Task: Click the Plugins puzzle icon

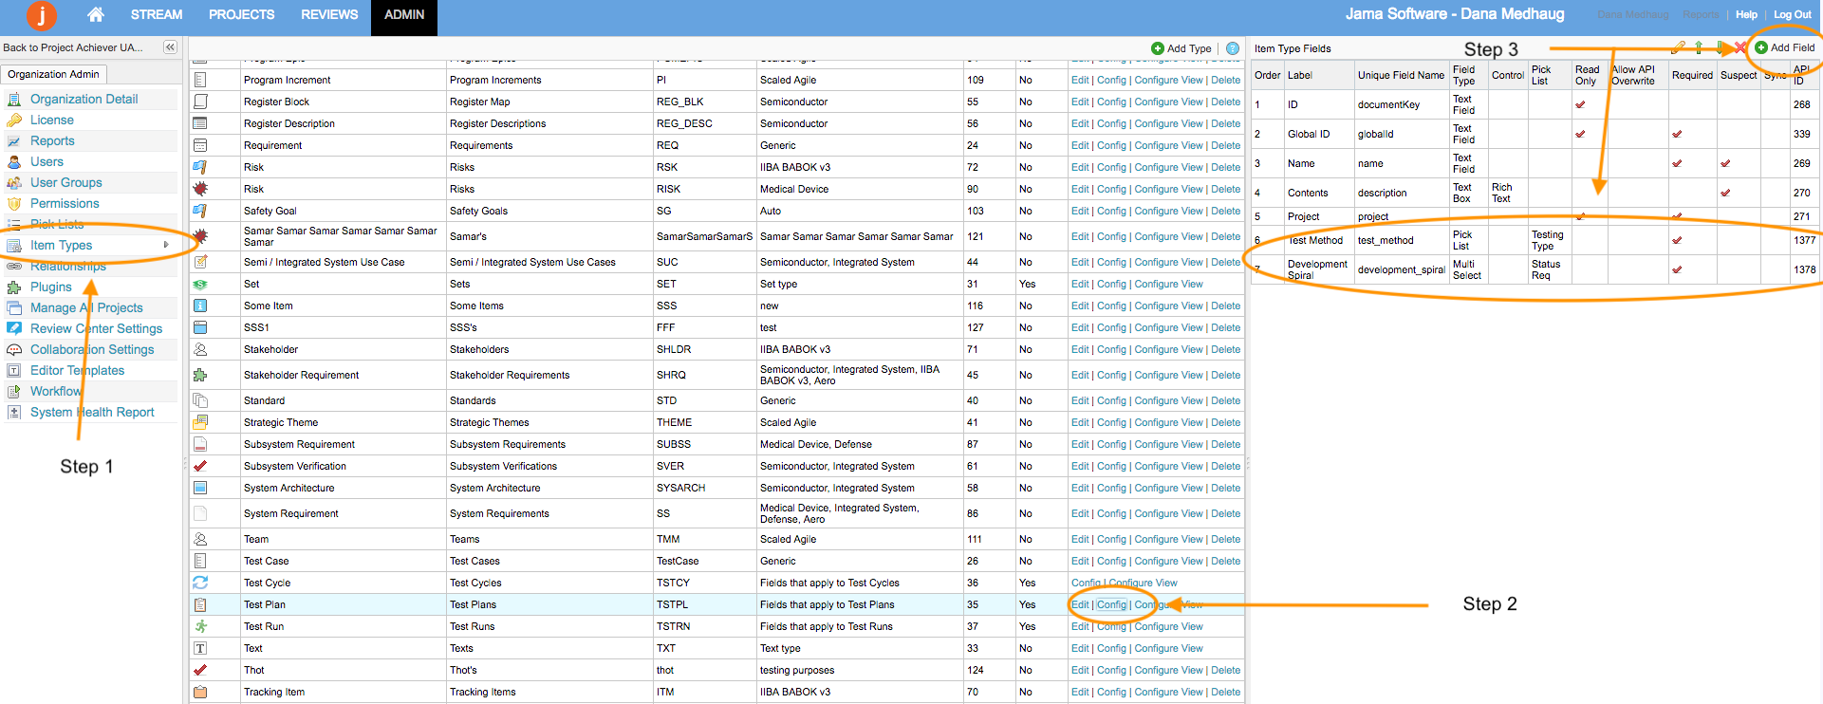Action: pos(14,287)
